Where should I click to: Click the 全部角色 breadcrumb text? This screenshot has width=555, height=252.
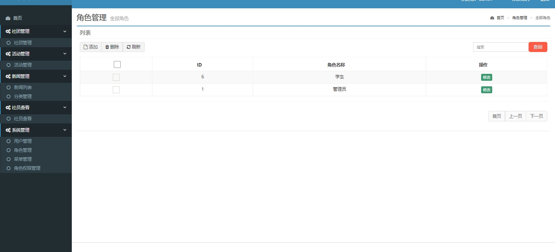[543, 18]
